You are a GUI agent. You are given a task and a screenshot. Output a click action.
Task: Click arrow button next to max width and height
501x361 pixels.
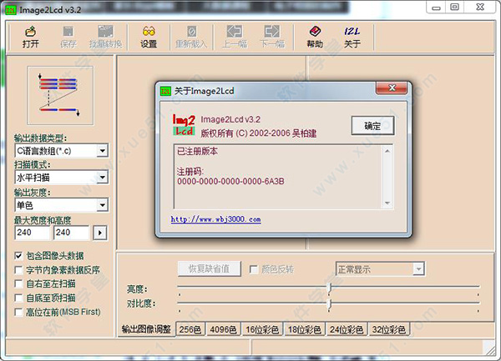[100, 233]
